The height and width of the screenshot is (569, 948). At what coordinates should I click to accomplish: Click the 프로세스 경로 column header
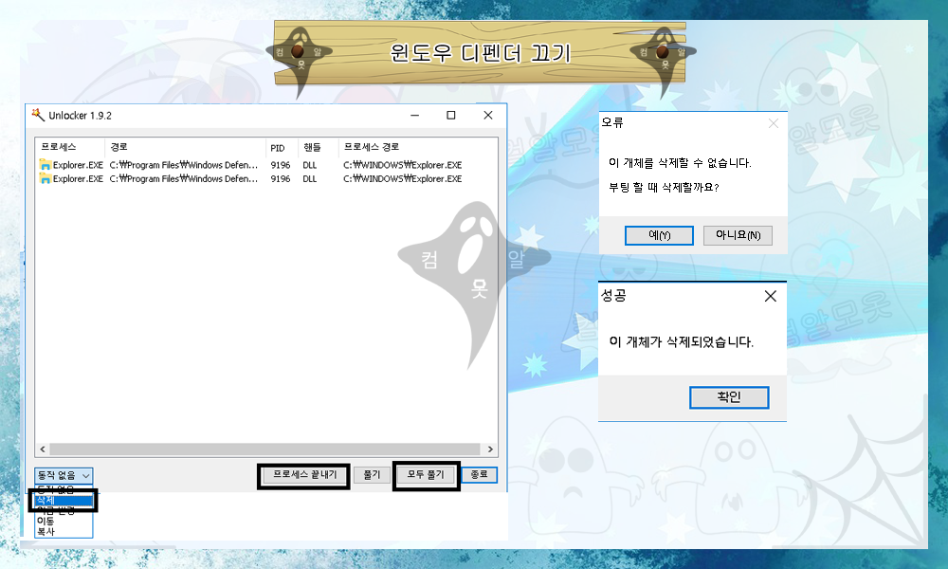pos(417,147)
